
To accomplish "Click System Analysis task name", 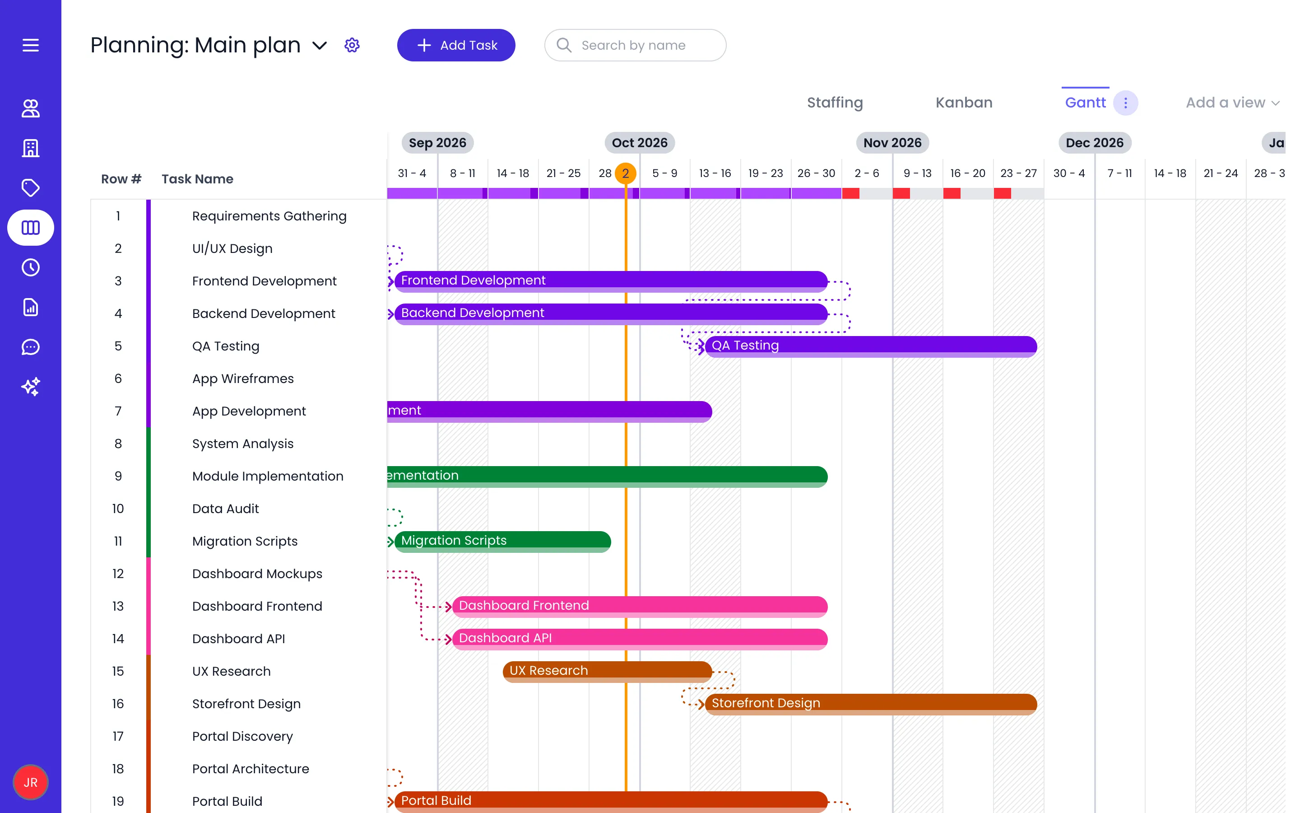I will coord(243,444).
